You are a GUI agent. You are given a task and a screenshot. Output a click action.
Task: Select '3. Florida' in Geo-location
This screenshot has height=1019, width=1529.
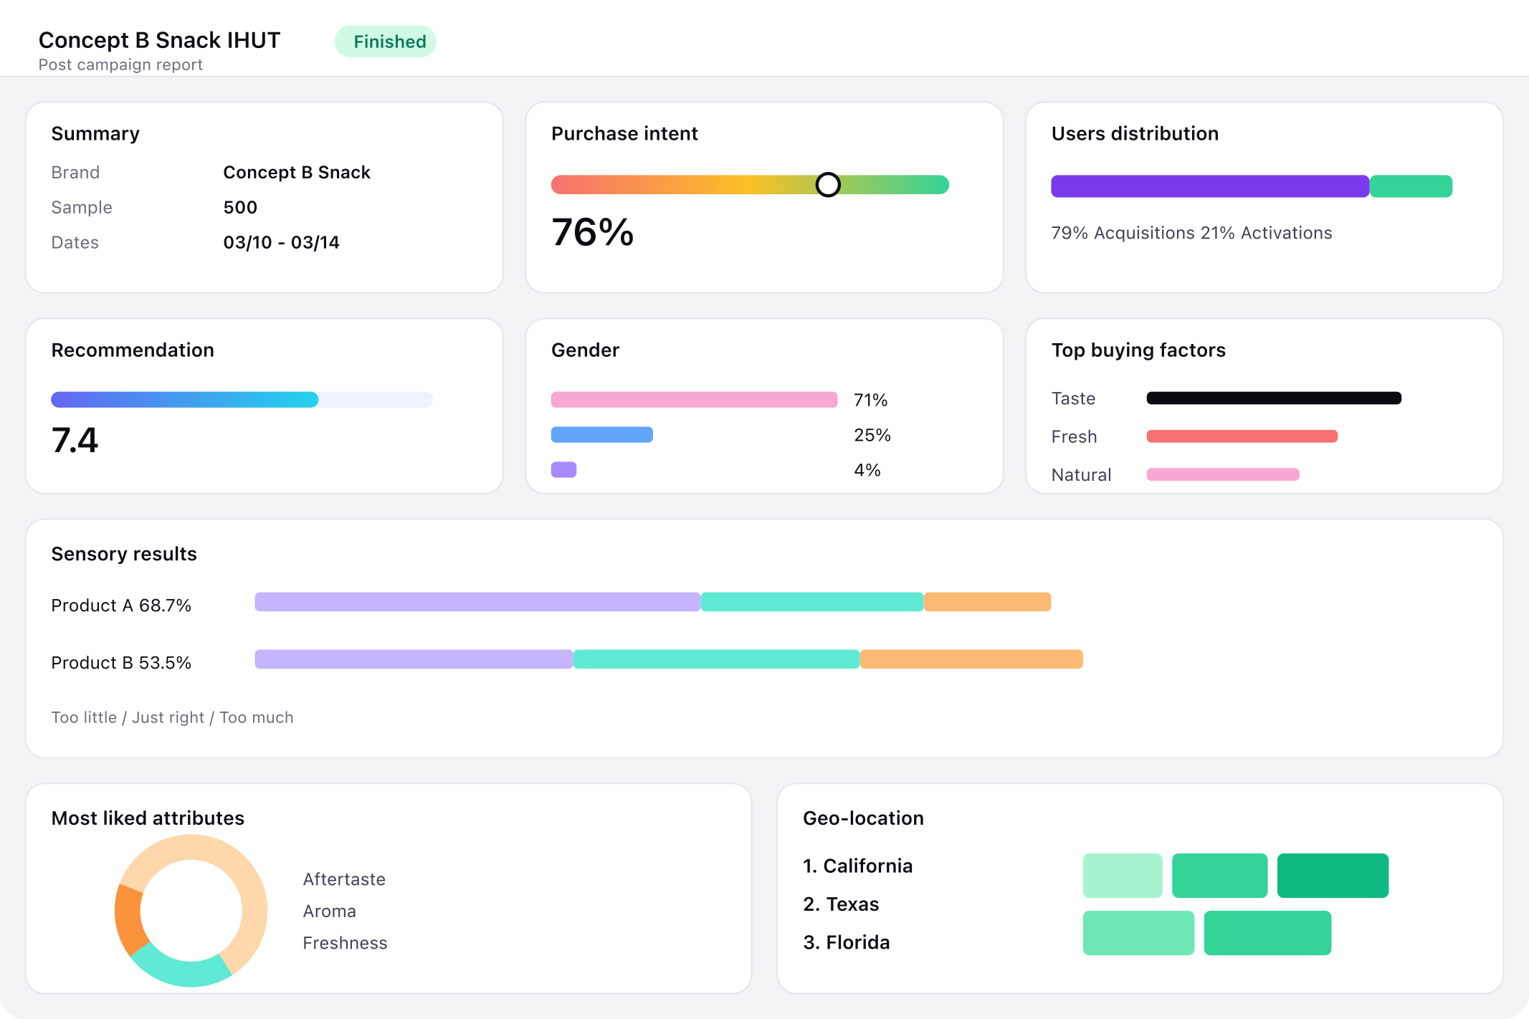pos(846,942)
